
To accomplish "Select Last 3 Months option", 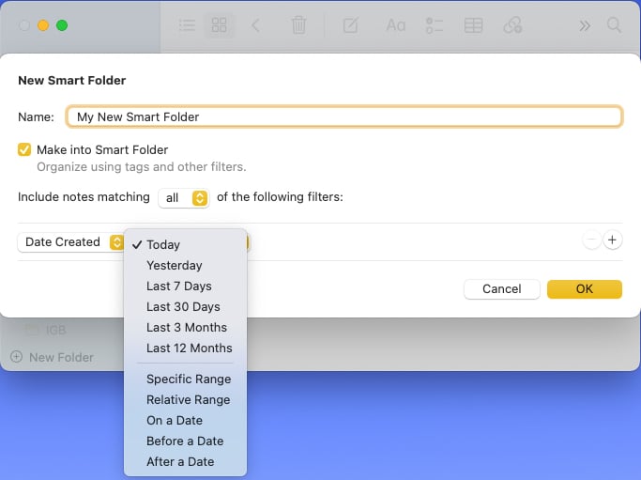I will point(185,328).
